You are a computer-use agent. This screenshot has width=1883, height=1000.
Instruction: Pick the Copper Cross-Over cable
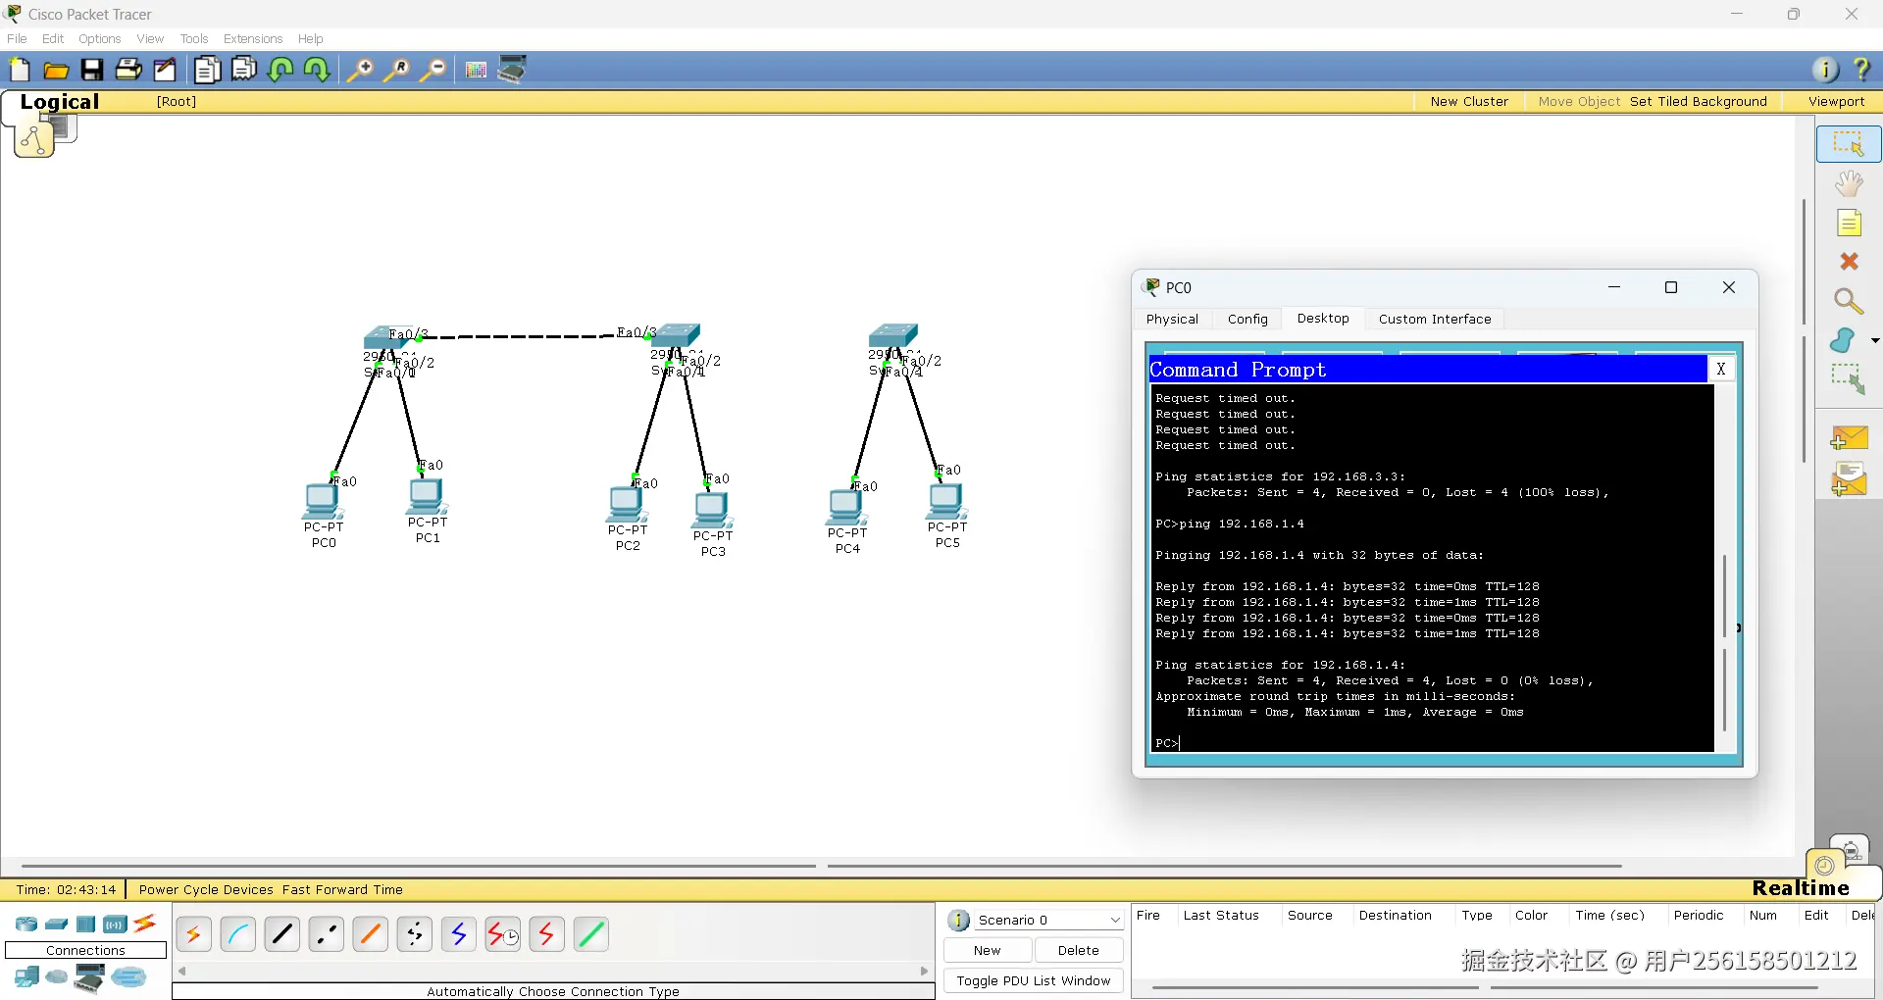327,934
